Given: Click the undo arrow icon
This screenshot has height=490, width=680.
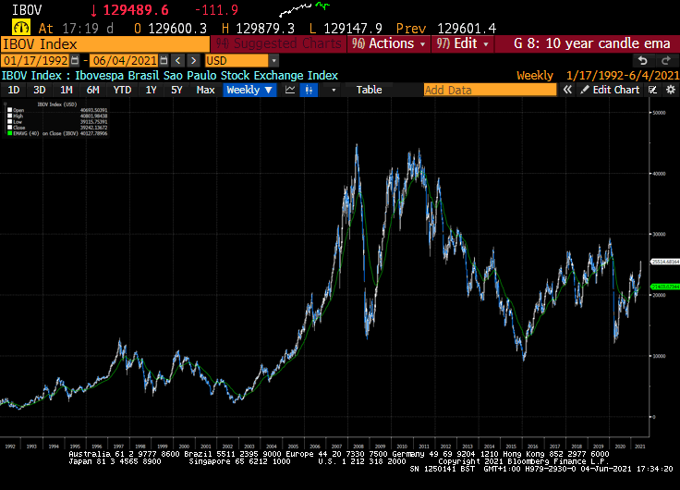Looking at the screenshot, I should (642, 61).
